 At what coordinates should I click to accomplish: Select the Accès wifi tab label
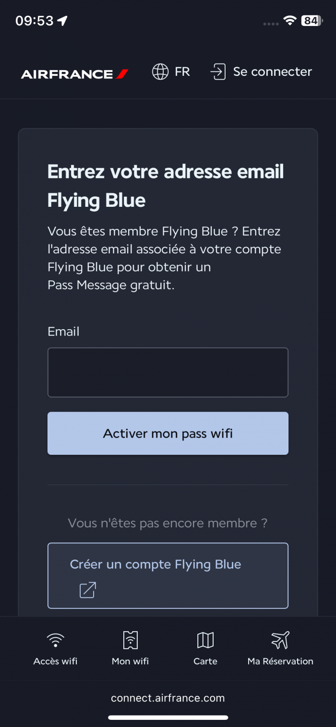(56, 661)
